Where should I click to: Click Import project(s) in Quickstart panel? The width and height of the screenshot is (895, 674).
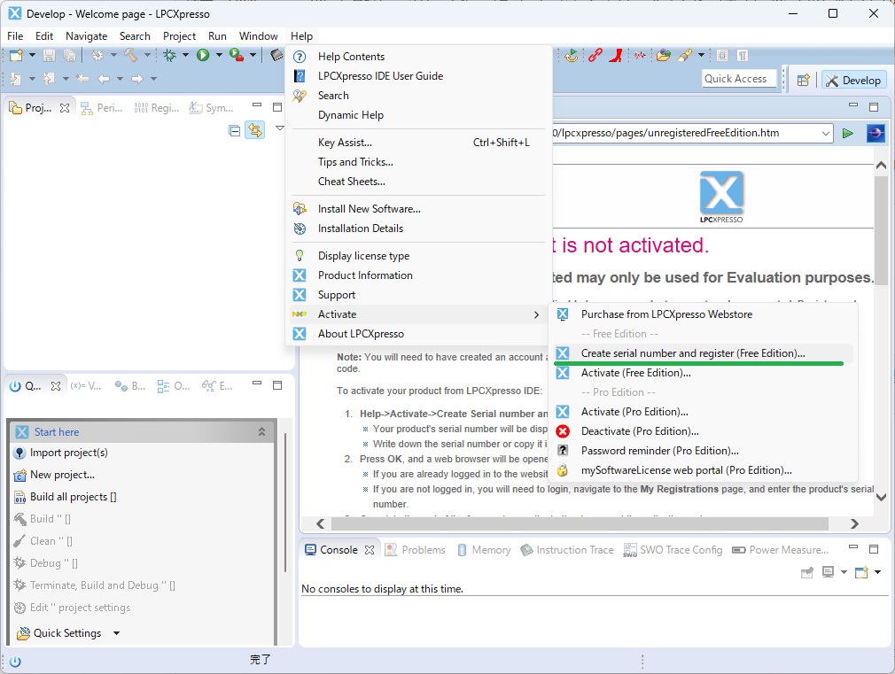(x=68, y=453)
